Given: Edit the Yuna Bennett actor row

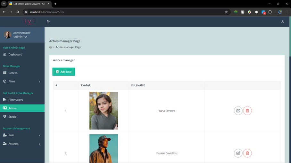Looking at the screenshot, I should click(x=238, y=111).
